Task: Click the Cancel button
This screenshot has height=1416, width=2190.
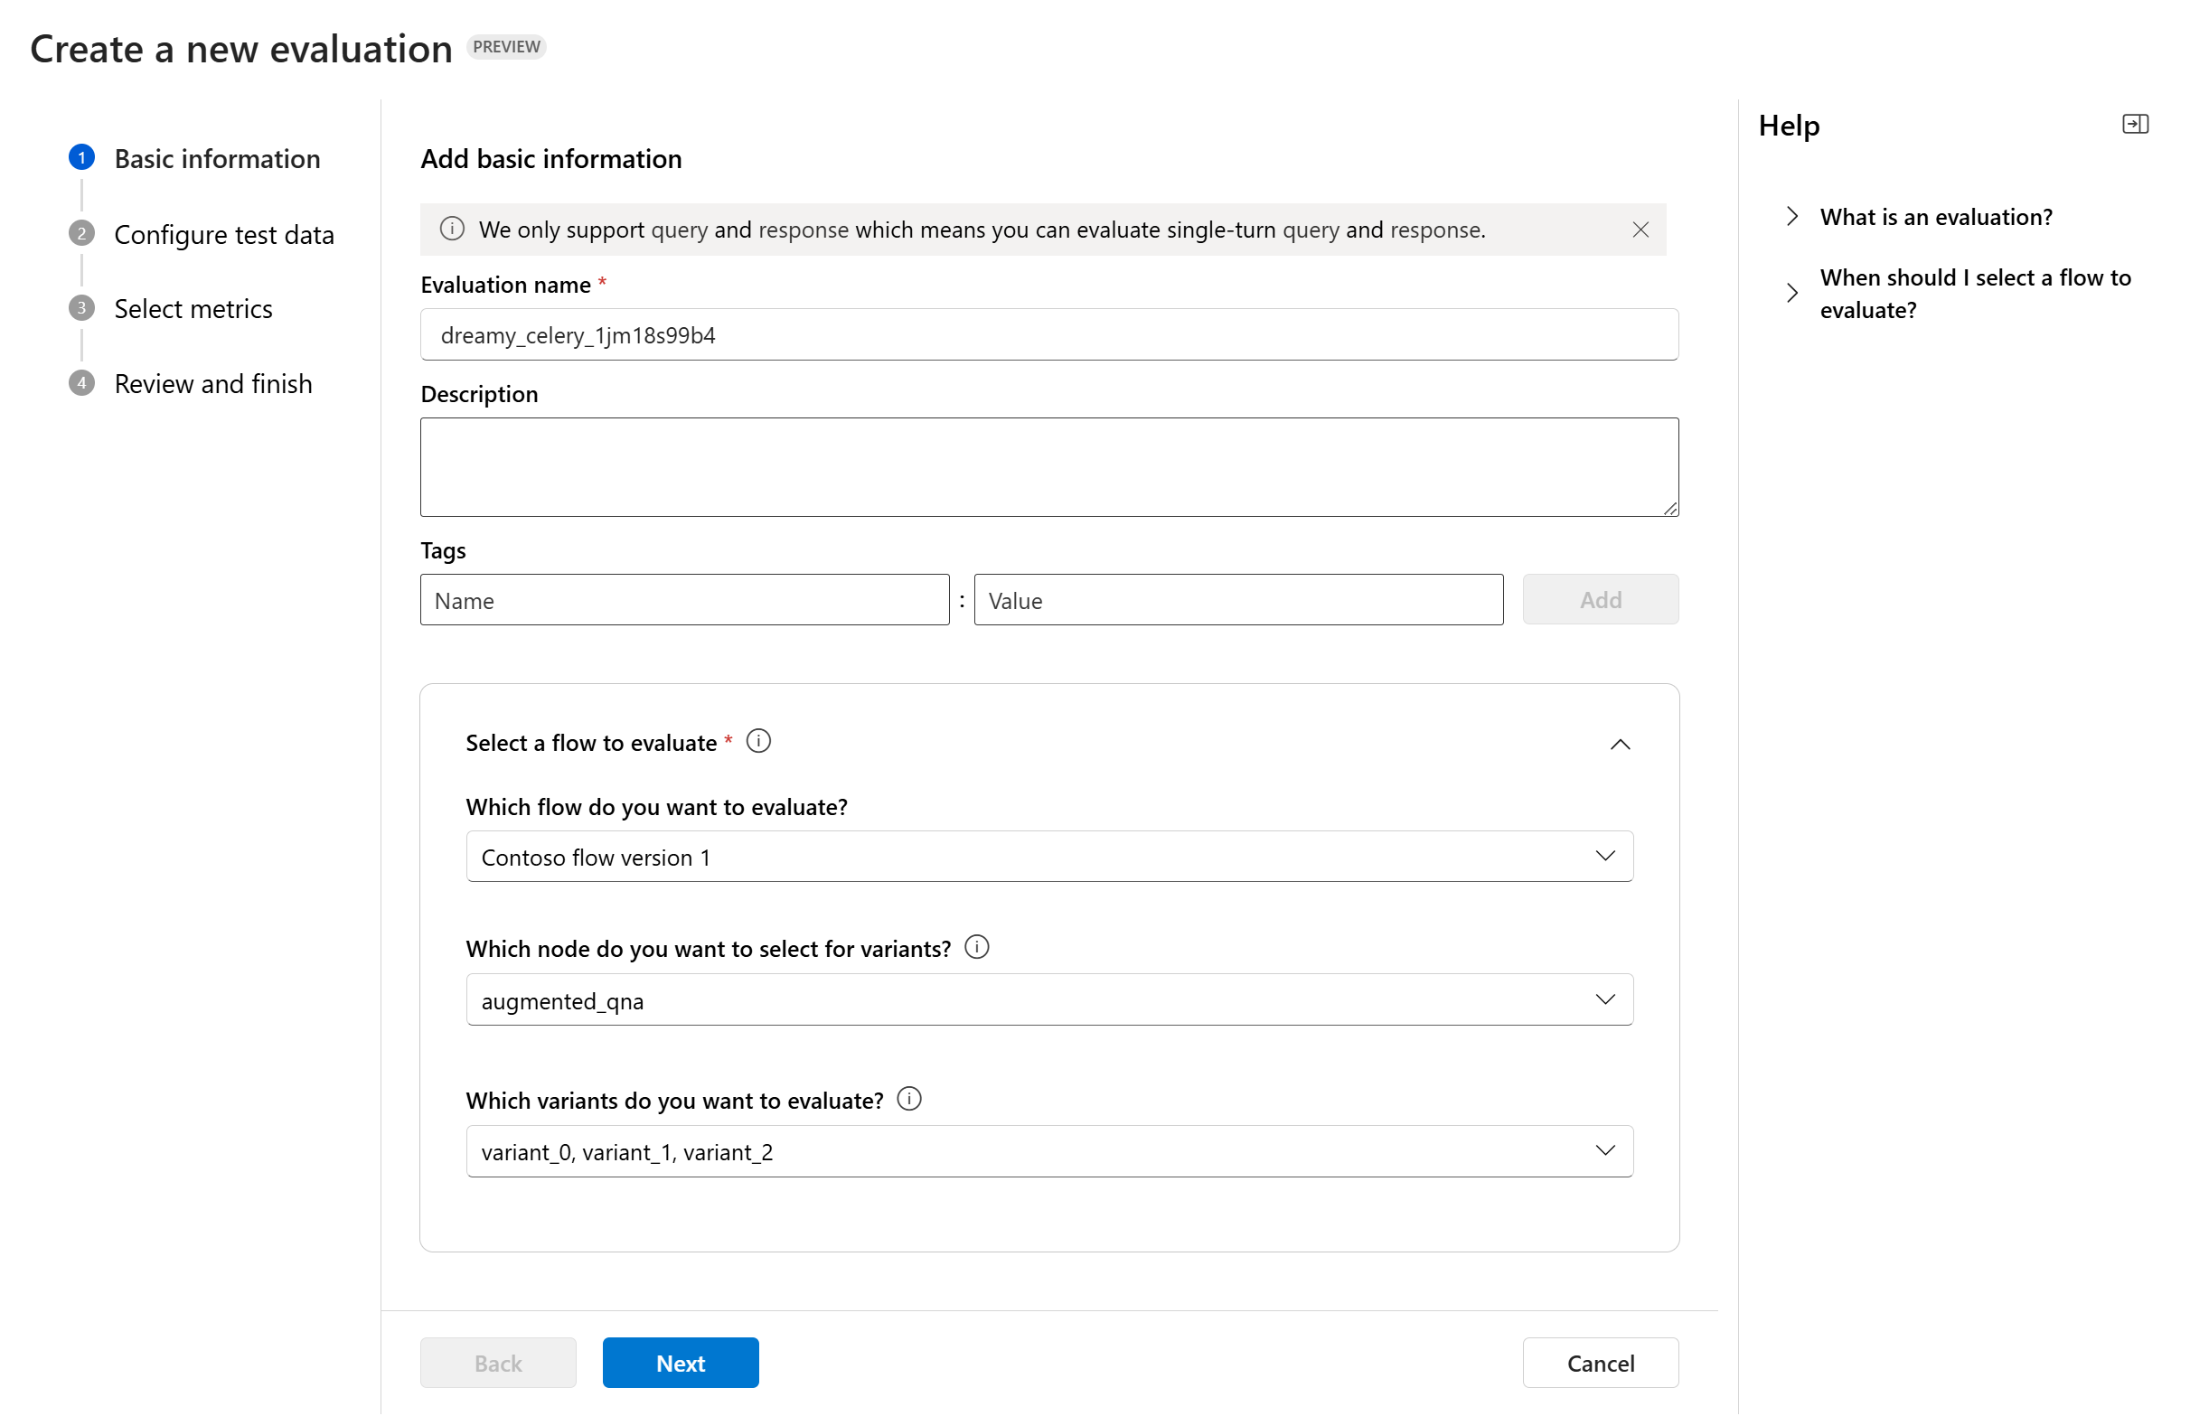Action: (1600, 1363)
